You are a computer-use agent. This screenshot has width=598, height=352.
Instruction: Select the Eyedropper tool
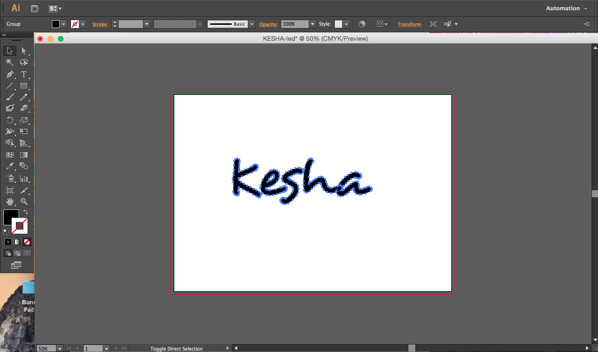pos(10,166)
